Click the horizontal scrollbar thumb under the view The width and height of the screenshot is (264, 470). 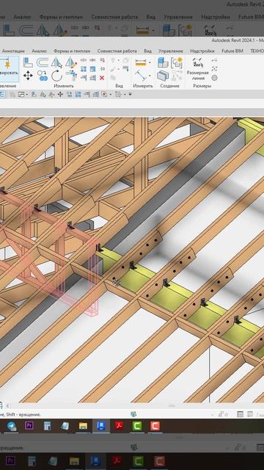pyautogui.click(x=172, y=406)
